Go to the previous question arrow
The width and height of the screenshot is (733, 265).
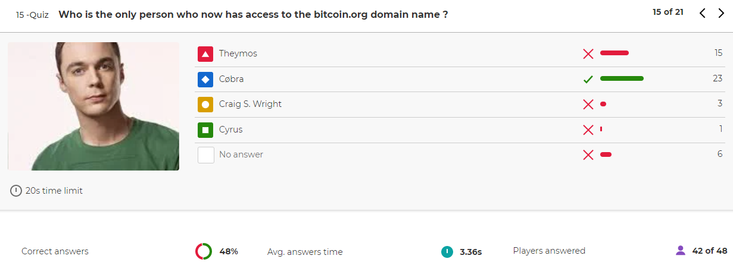703,13
